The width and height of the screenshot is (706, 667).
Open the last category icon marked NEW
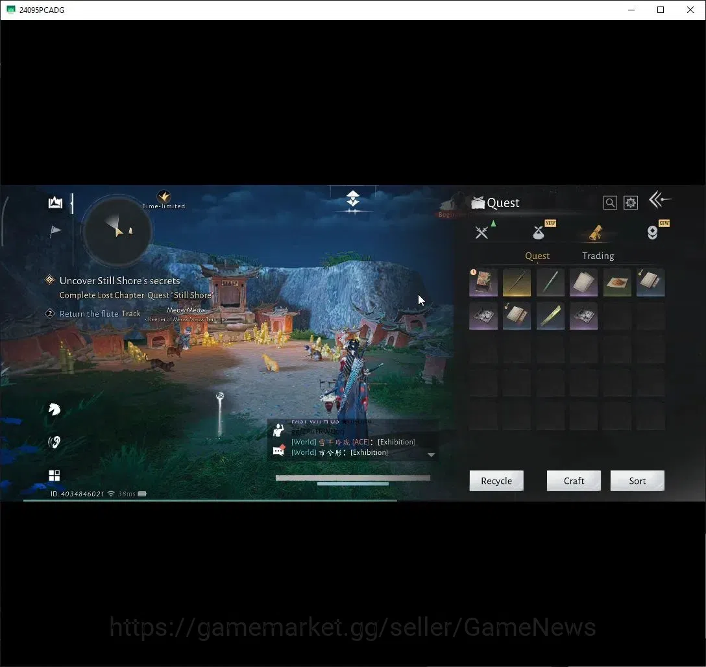pyautogui.click(x=652, y=232)
